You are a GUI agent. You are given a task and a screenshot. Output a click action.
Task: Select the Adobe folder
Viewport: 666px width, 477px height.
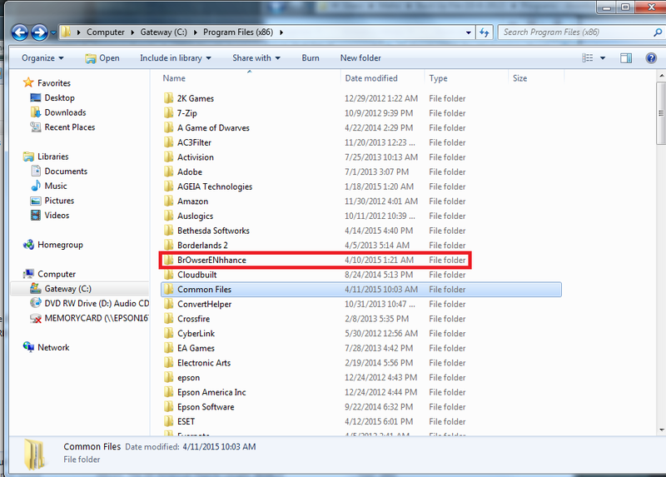coord(361,172)
